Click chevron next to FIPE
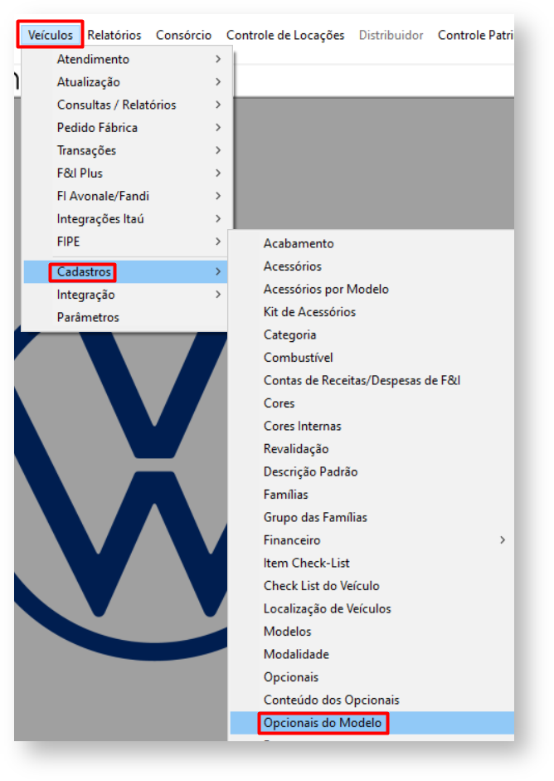Viewport: 554px width, 781px height. [x=218, y=242]
